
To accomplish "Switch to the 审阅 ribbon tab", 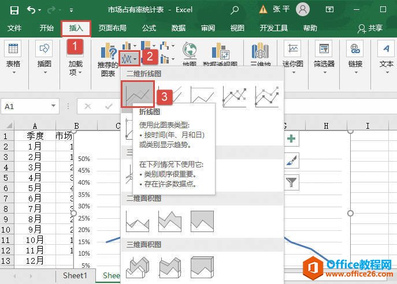I will click(208, 28).
